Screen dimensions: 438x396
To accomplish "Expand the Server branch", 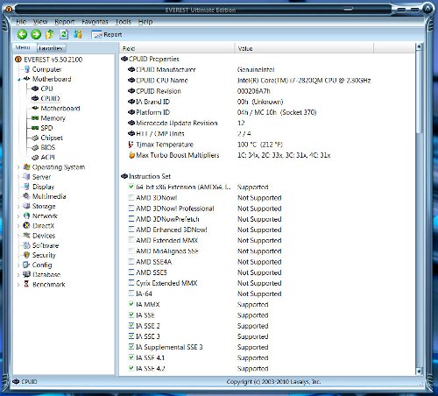I will (18, 177).
